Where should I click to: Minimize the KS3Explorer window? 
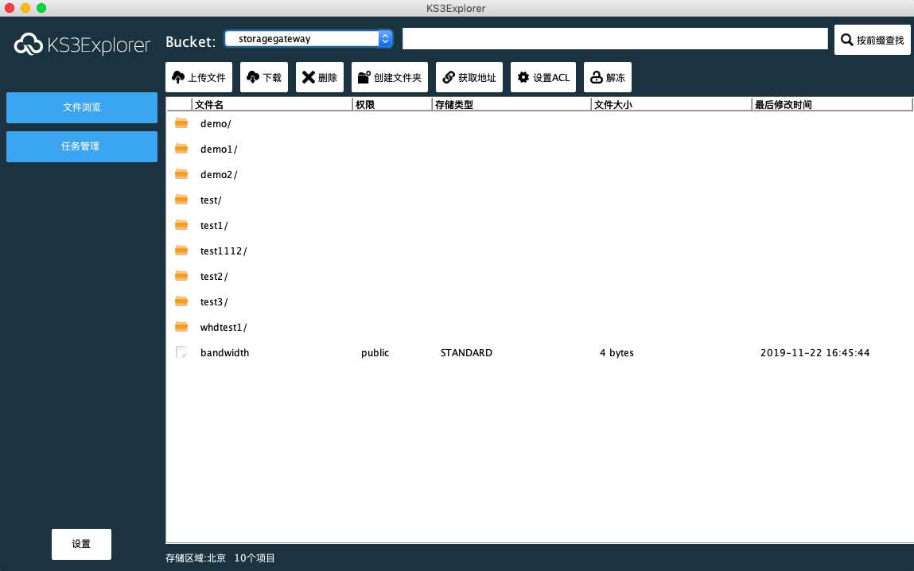point(25,8)
